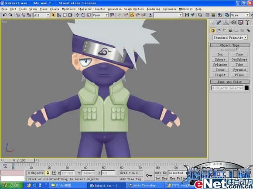Viewport: 253px width, 189px height.
Task: Click the GeoSphere primitive button
Action: tap(239, 59)
